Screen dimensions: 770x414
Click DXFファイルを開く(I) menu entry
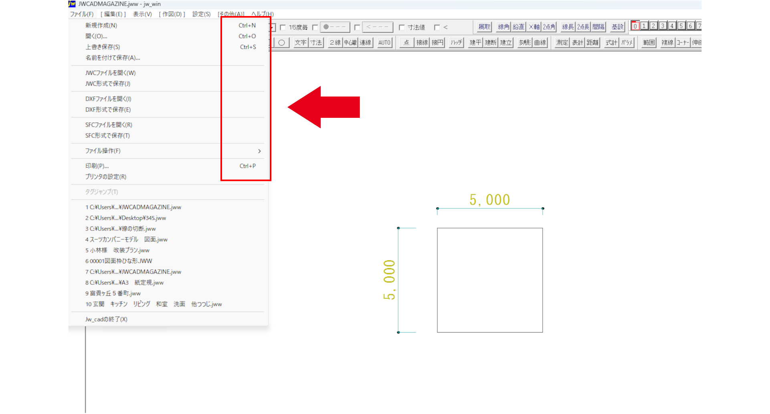[108, 99]
